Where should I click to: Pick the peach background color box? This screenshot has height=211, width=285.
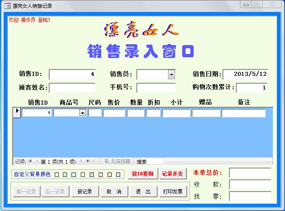pyautogui.click(x=110, y=174)
